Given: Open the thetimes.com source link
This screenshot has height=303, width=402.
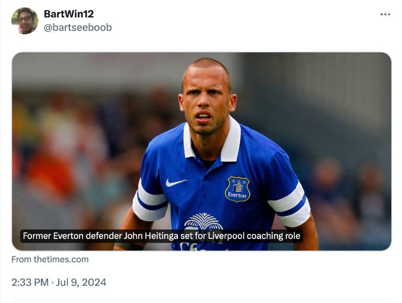Looking at the screenshot, I should 50,259.
